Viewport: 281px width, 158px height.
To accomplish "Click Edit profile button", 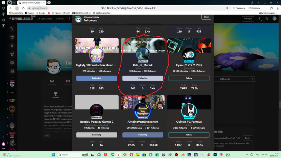I will tap(225, 79).
